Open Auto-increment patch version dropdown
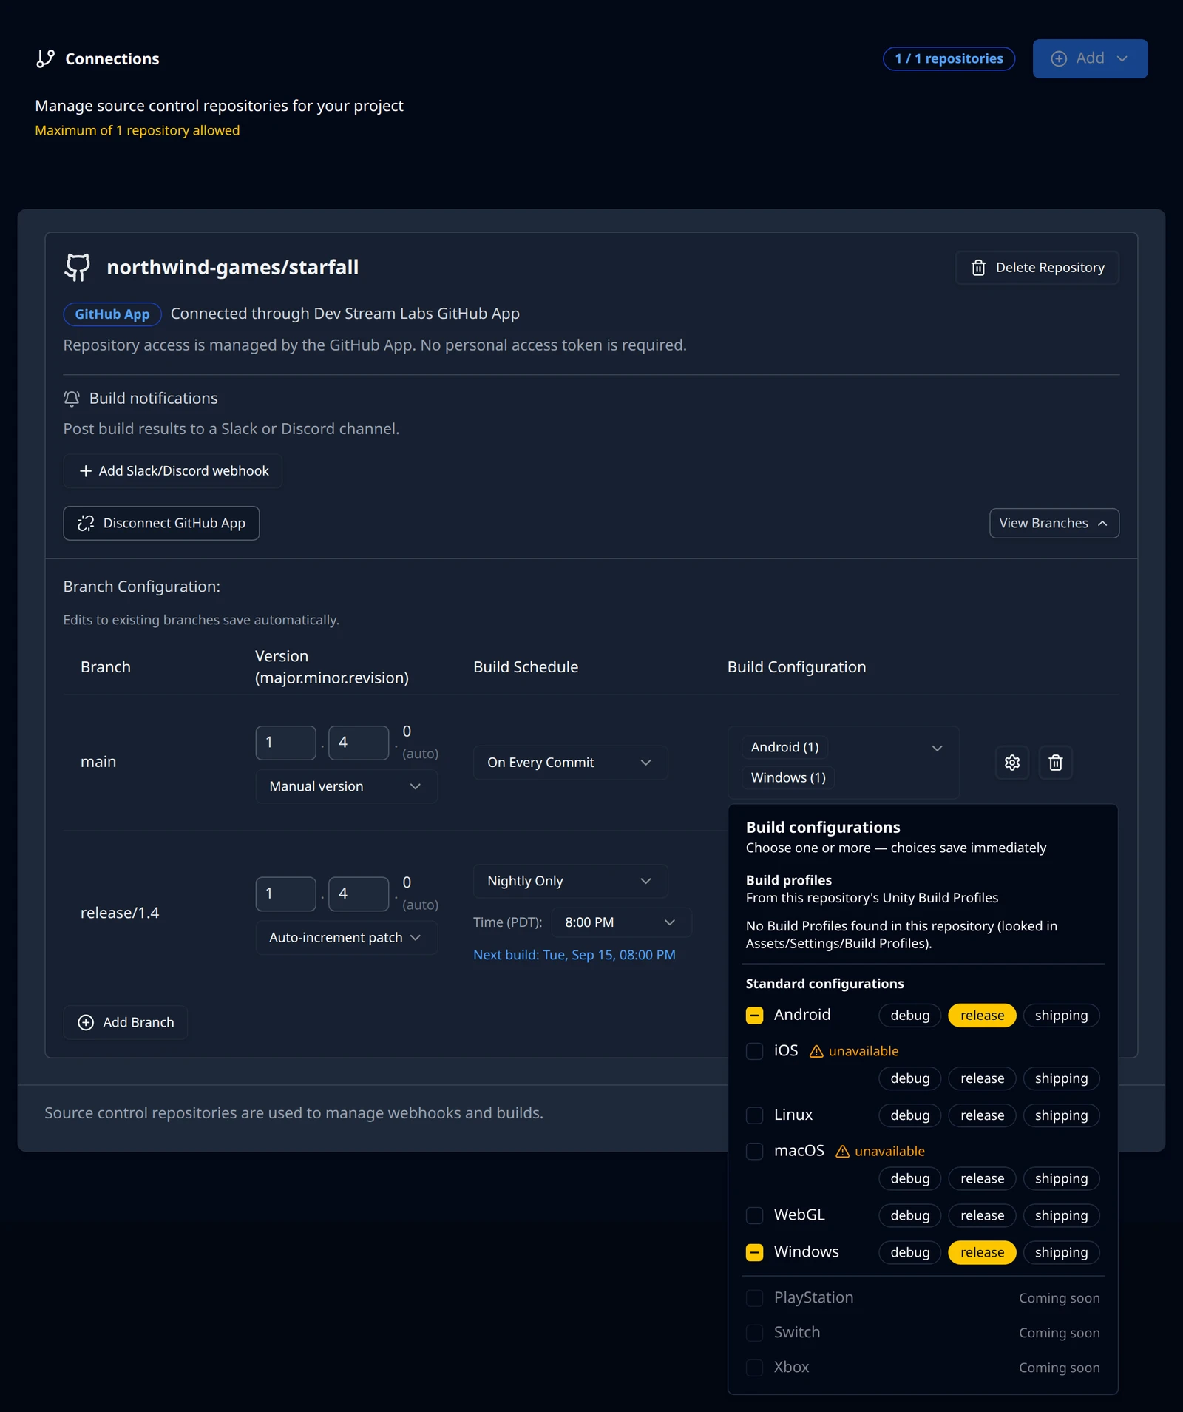Image resolution: width=1183 pixels, height=1412 pixels. pos(346,937)
